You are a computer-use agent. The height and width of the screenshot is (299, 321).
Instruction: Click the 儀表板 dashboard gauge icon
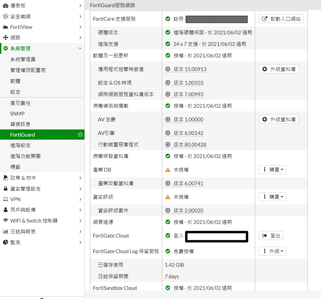pos(5,6)
